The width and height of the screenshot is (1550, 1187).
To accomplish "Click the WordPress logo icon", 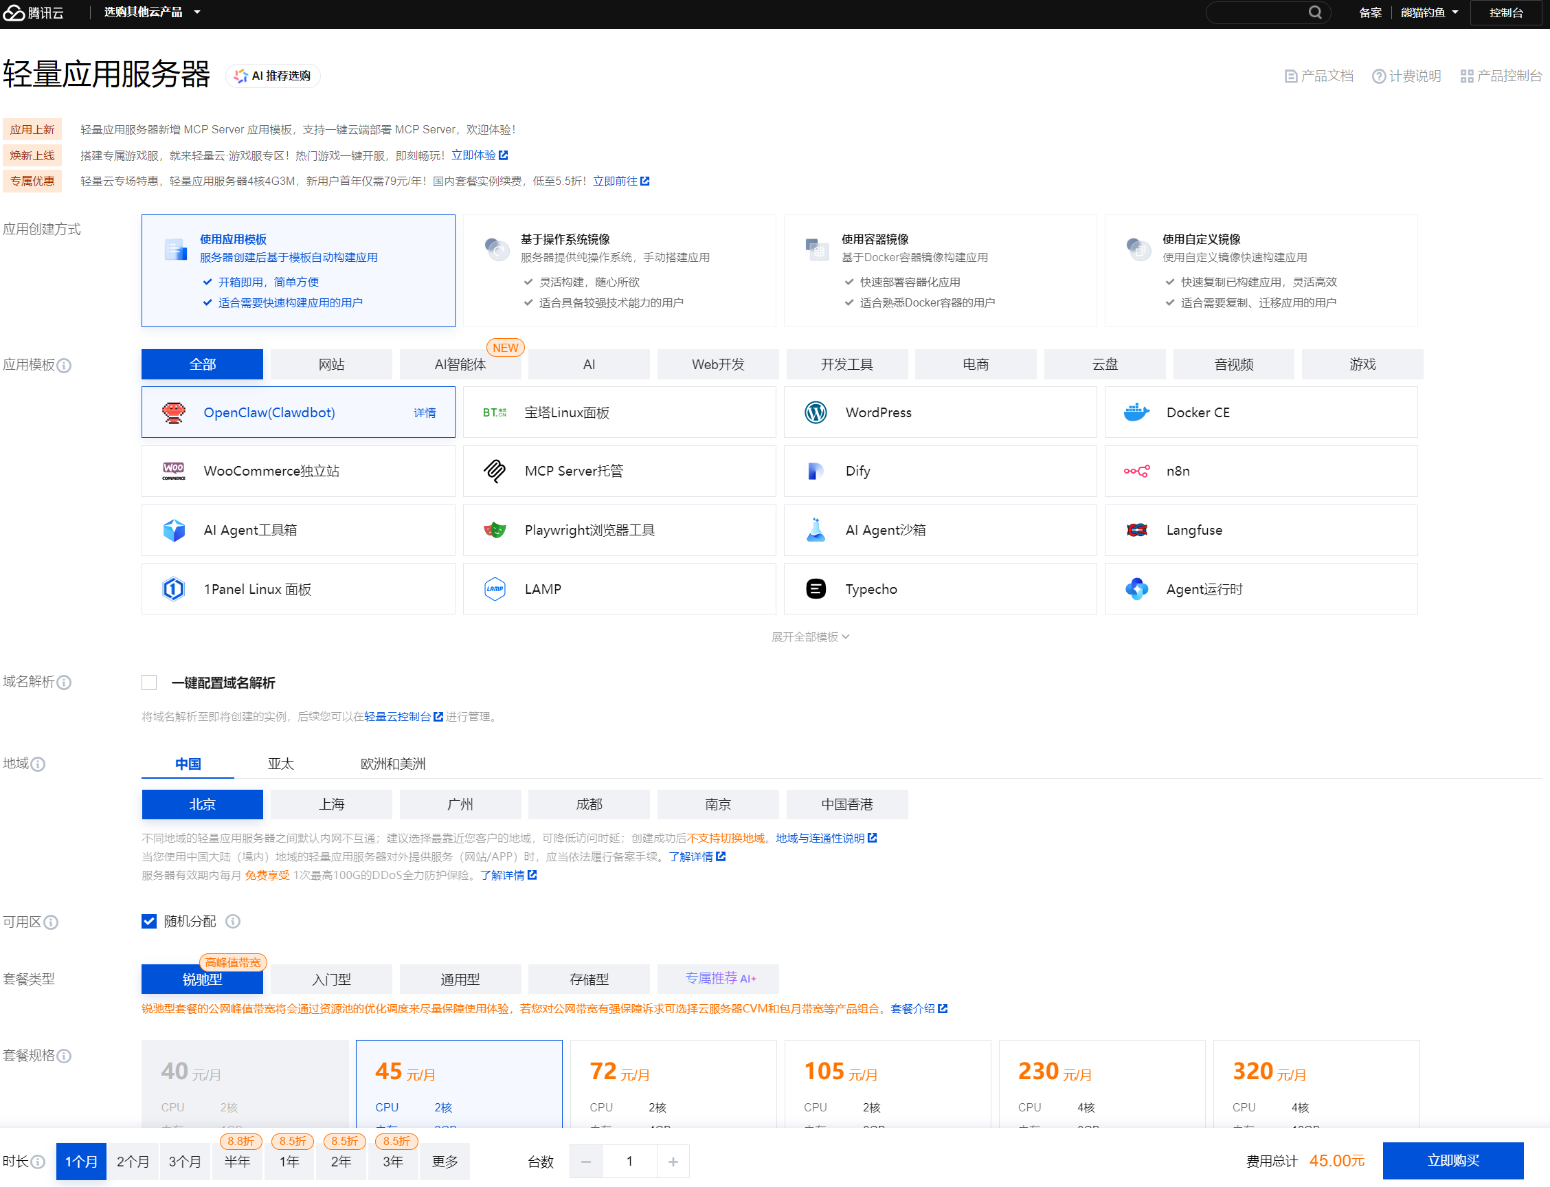I will click(x=816, y=412).
